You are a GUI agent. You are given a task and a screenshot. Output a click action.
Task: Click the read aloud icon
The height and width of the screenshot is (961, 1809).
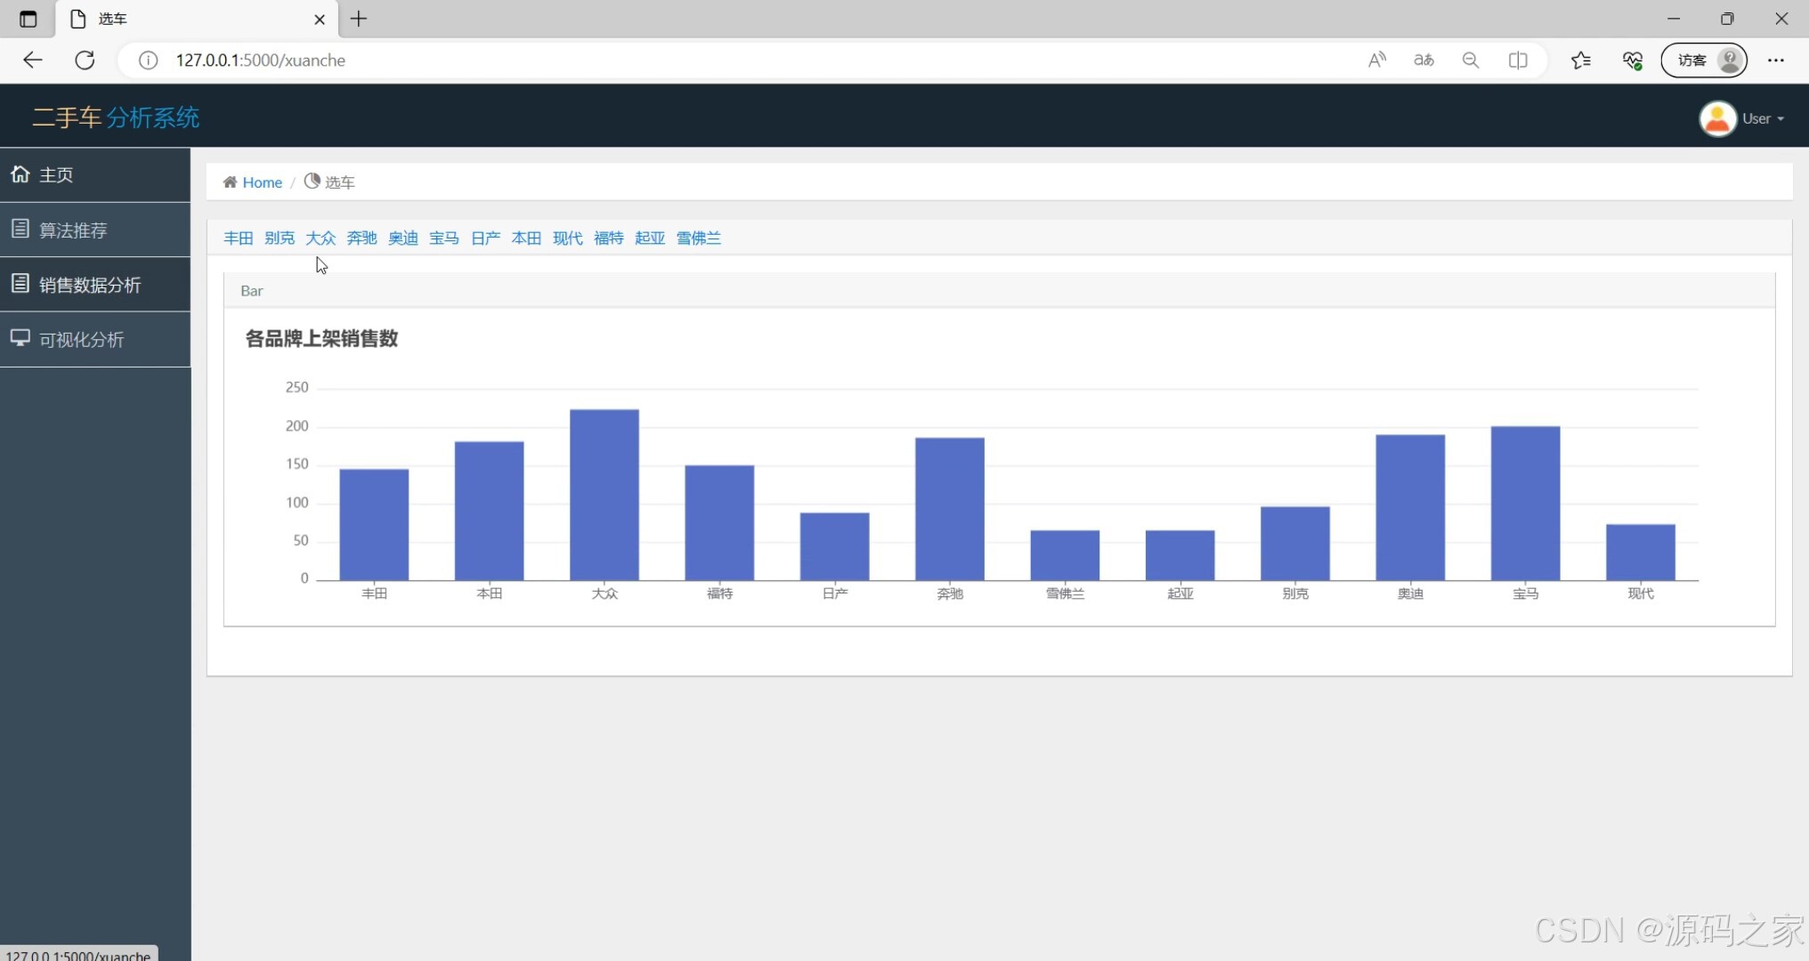(1376, 60)
